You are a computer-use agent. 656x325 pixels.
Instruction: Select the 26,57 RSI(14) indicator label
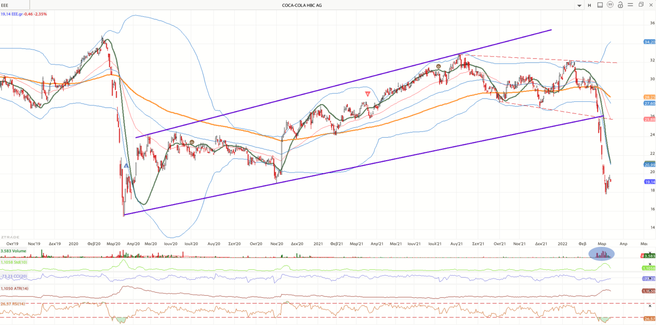pos(13,304)
